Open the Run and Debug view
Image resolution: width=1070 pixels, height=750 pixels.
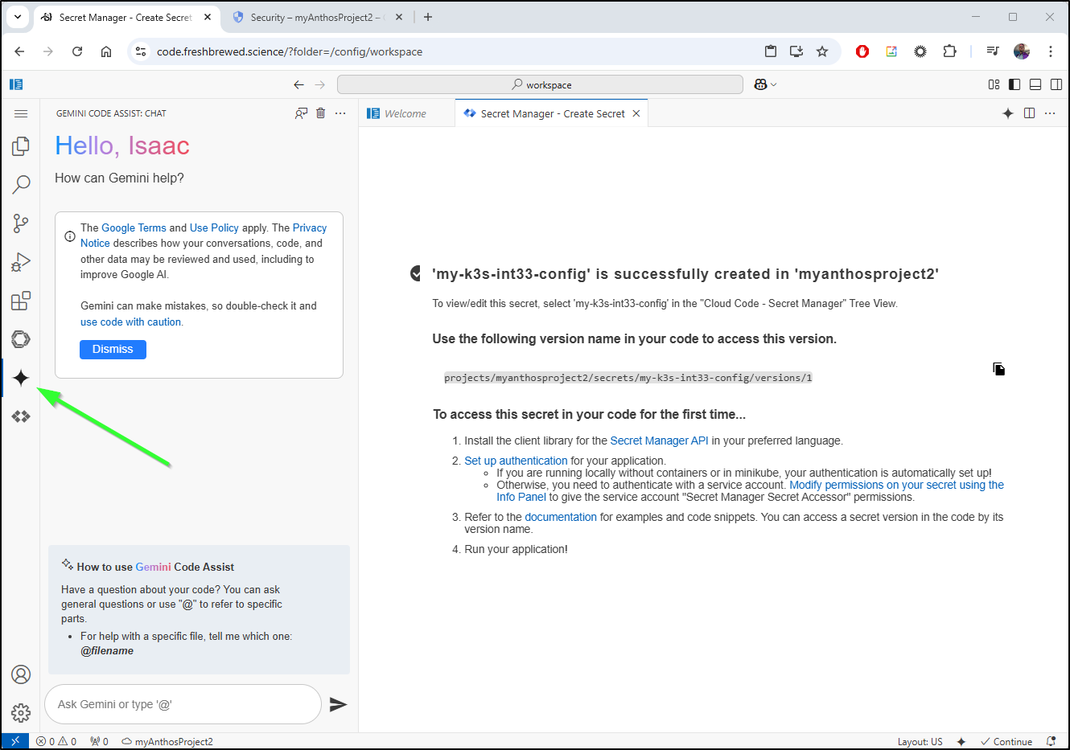point(21,262)
